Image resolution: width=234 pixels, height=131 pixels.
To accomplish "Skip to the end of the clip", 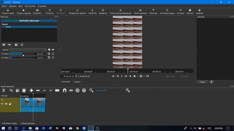I will click(x=130, y=76).
